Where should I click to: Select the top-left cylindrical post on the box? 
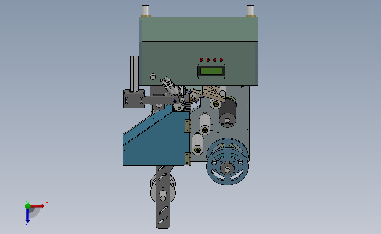point(146,11)
